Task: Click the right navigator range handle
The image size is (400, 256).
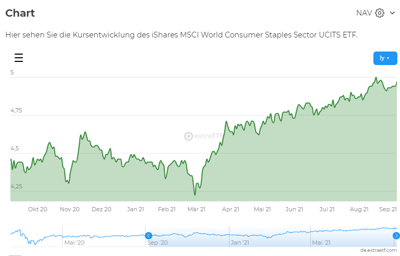Action: click(396, 236)
